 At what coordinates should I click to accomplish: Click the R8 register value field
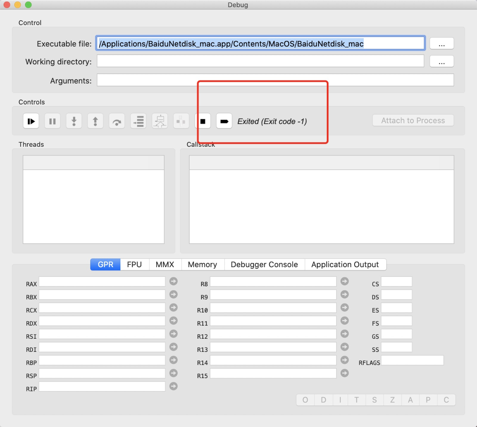(273, 281)
